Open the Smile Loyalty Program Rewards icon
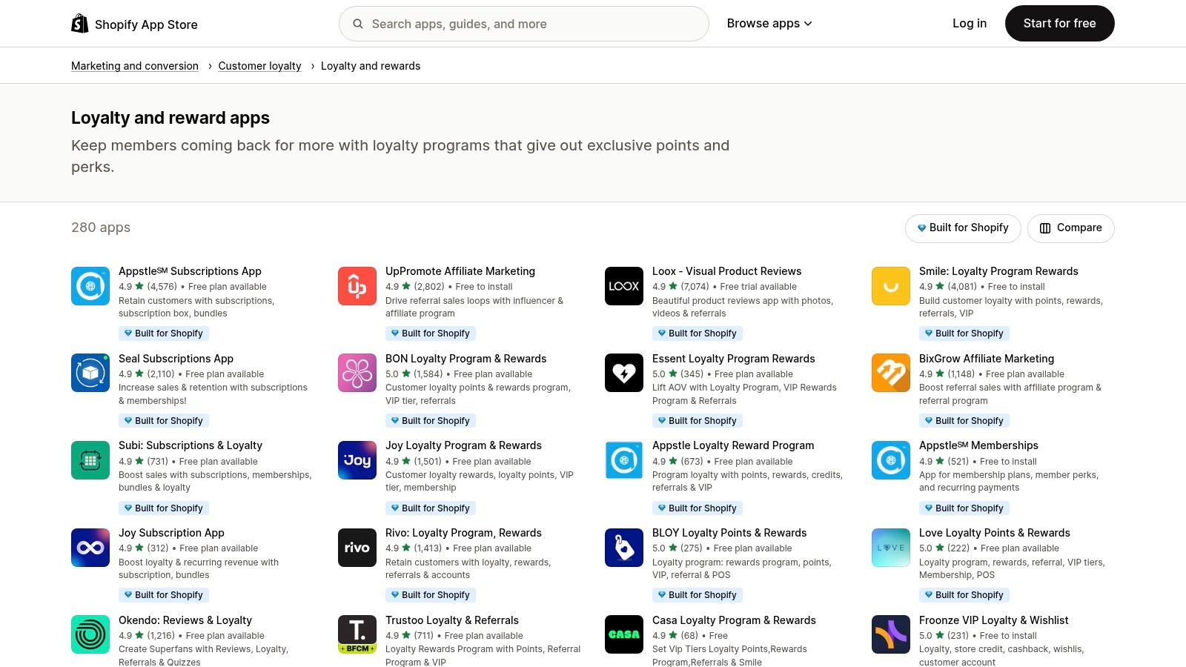Viewport: 1186px width, 667px height. [x=891, y=286]
